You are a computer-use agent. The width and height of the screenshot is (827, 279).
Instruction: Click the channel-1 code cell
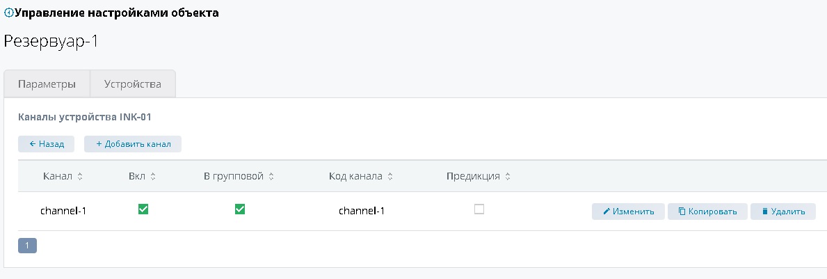(x=362, y=211)
